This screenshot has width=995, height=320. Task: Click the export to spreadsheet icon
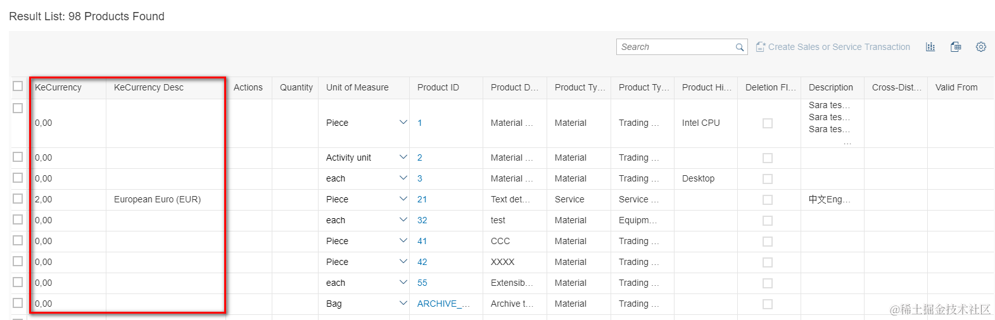pos(956,47)
